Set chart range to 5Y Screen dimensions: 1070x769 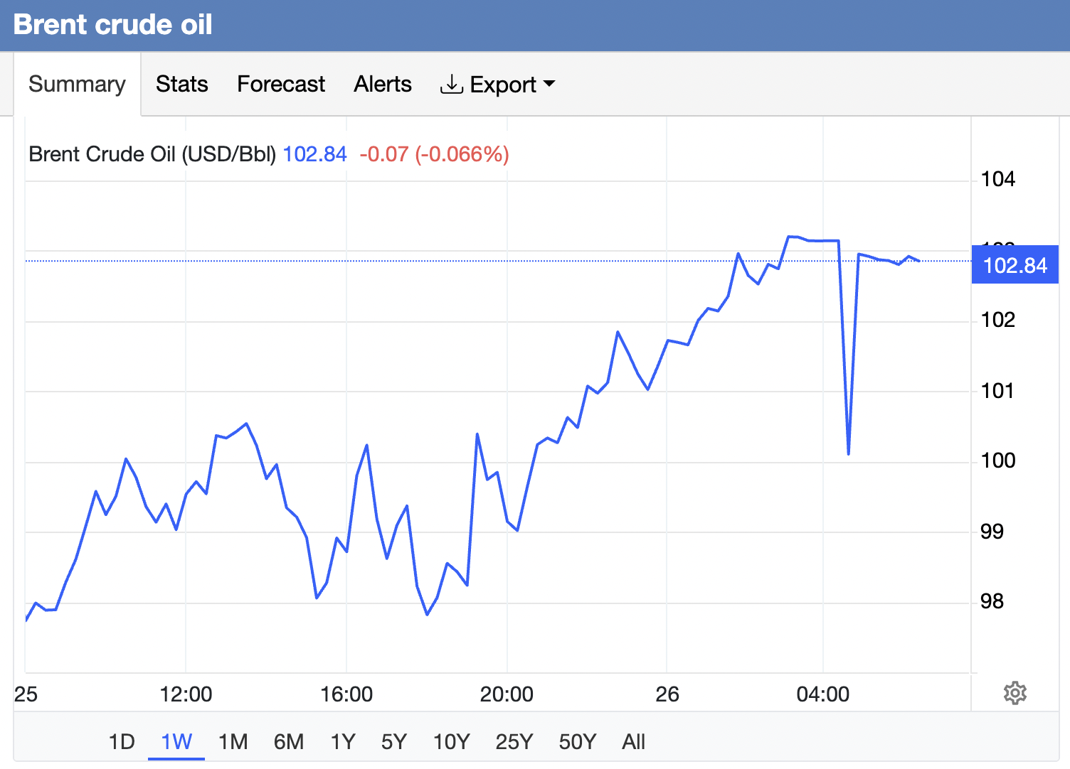coord(393,742)
